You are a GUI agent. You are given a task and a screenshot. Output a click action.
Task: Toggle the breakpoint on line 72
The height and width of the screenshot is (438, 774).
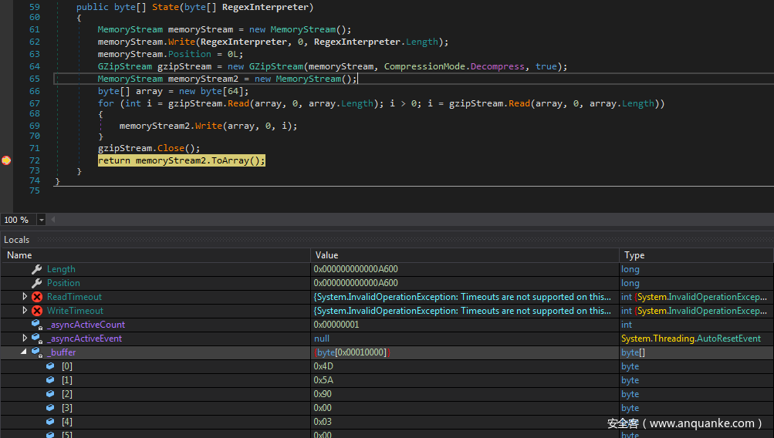click(x=6, y=160)
